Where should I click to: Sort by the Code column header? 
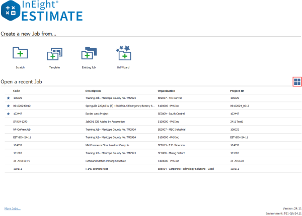click(x=17, y=91)
